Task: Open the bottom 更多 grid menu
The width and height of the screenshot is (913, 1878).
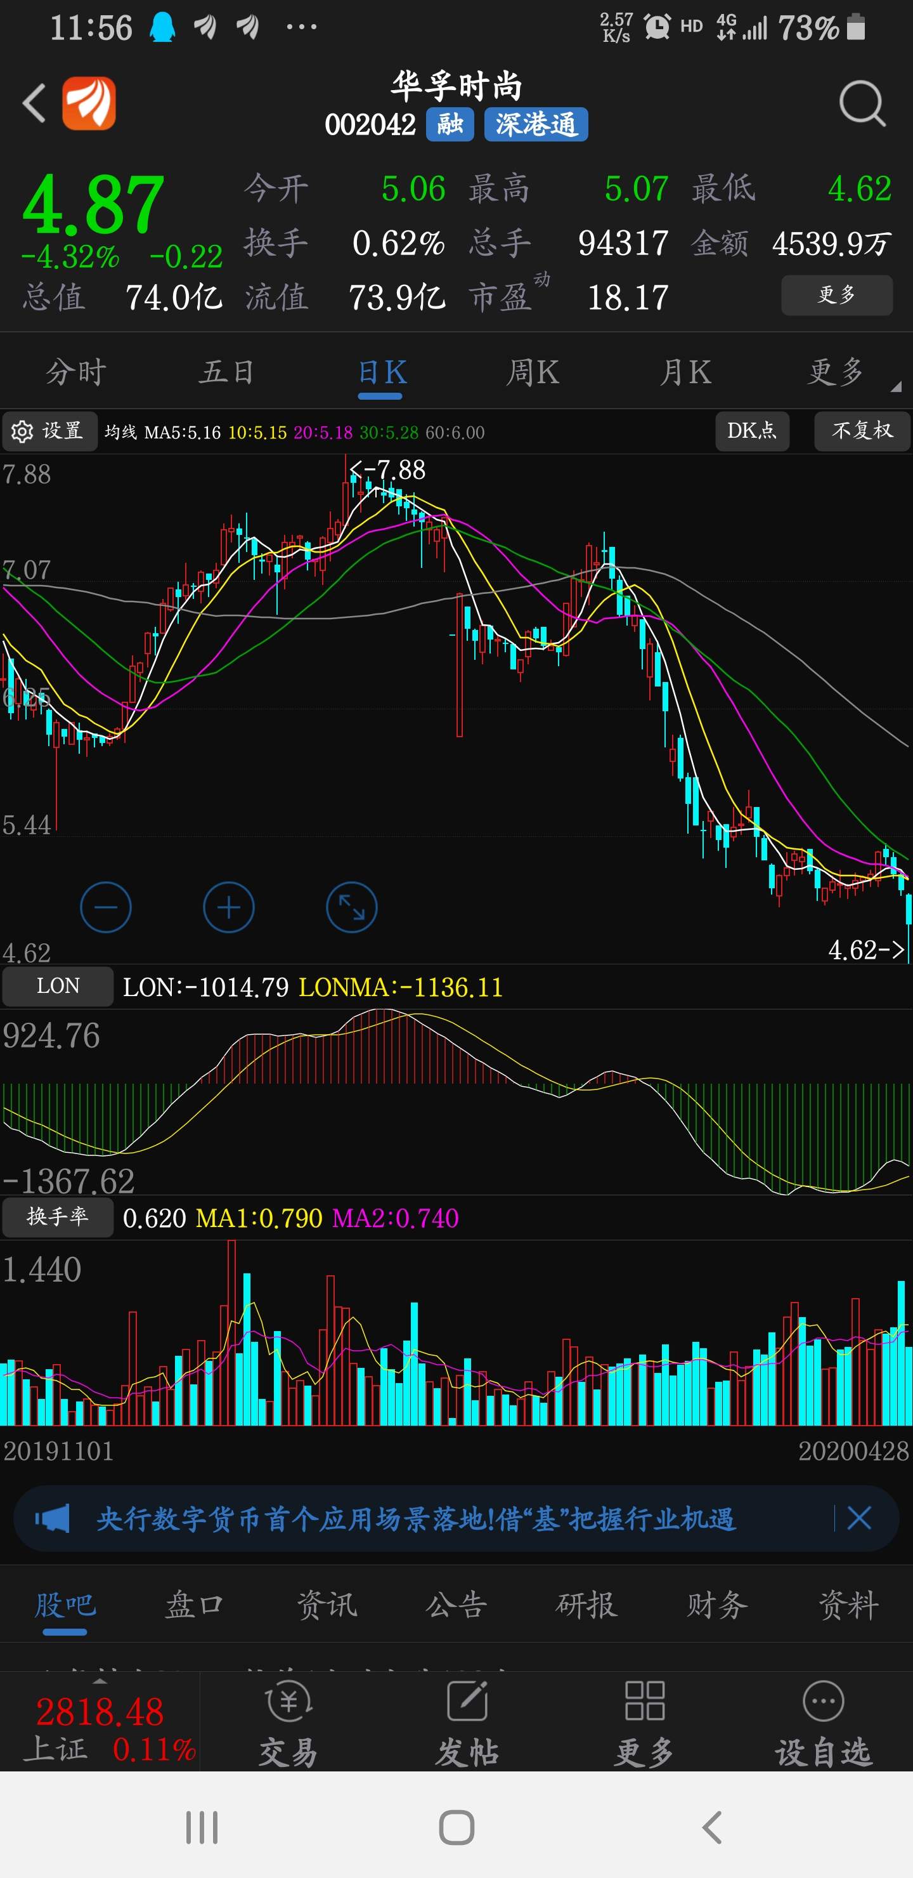Action: [x=644, y=1724]
